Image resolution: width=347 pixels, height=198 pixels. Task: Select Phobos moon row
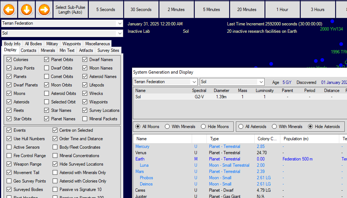(x=240, y=178)
